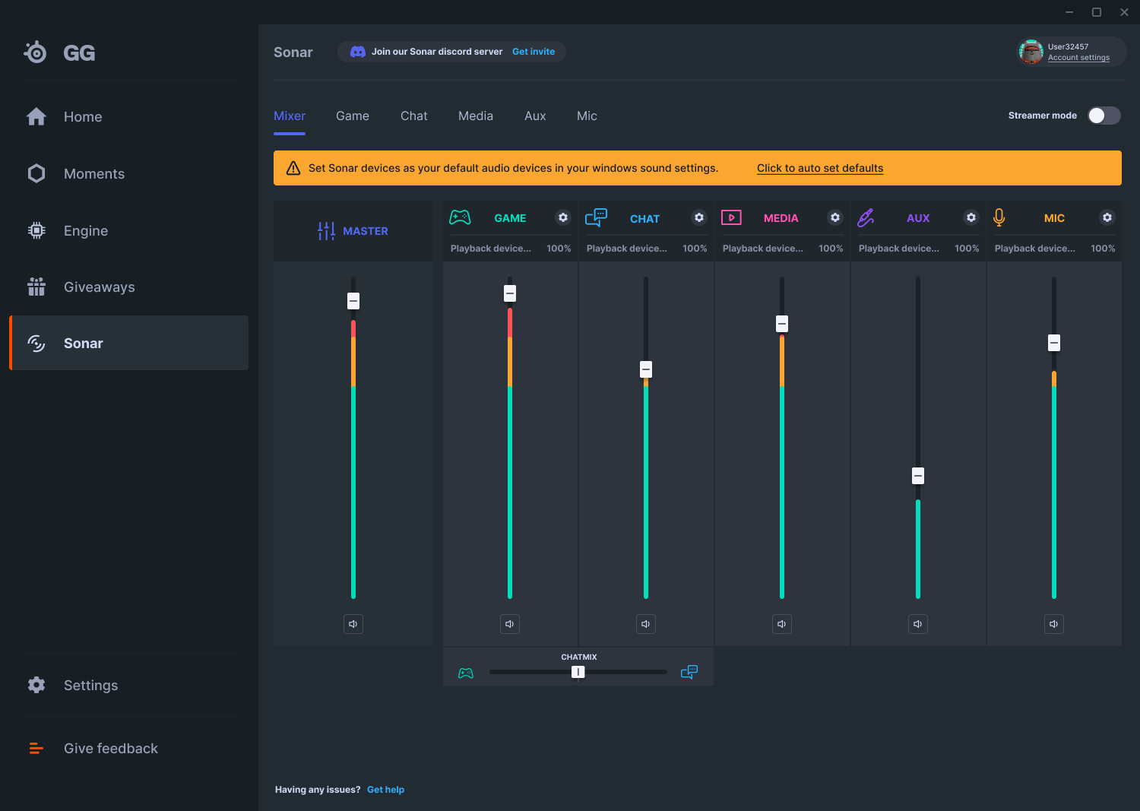Mute the Master channel
Viewport: 1140px width, 811px height.
pyautogui.click(x=353, y=623)
